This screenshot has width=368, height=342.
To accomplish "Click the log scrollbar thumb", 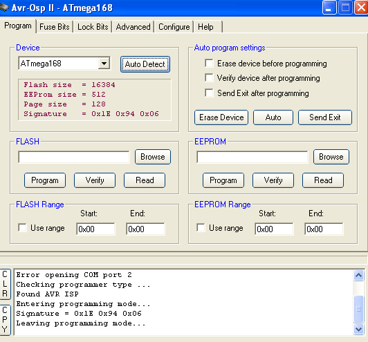I will click(358, 309).
